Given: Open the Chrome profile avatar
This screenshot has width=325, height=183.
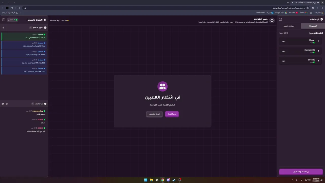Looking at the screenshot, I should pyautogui.click(x=7, y=8).
